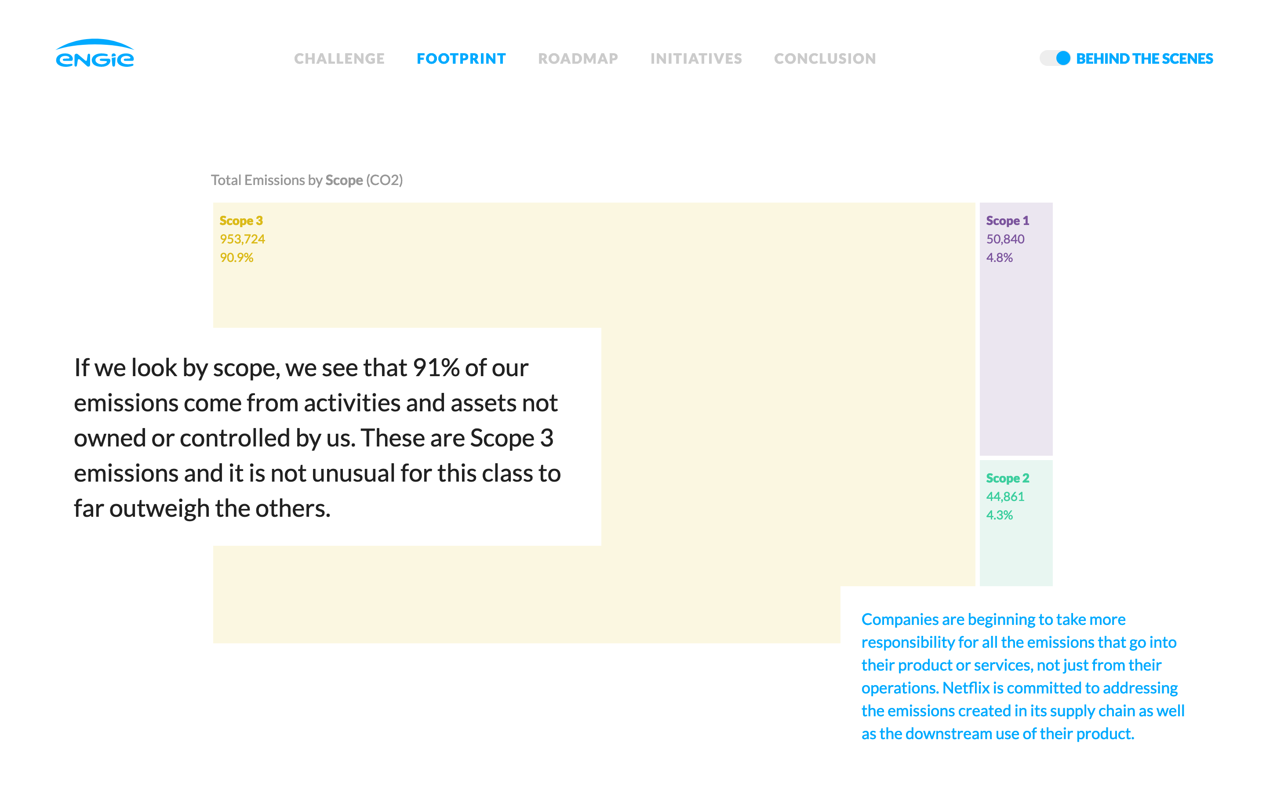This screenshot has height=791, width=1266.
Task: Click the yellow Scope 3 heading
Action: (241, 221)
